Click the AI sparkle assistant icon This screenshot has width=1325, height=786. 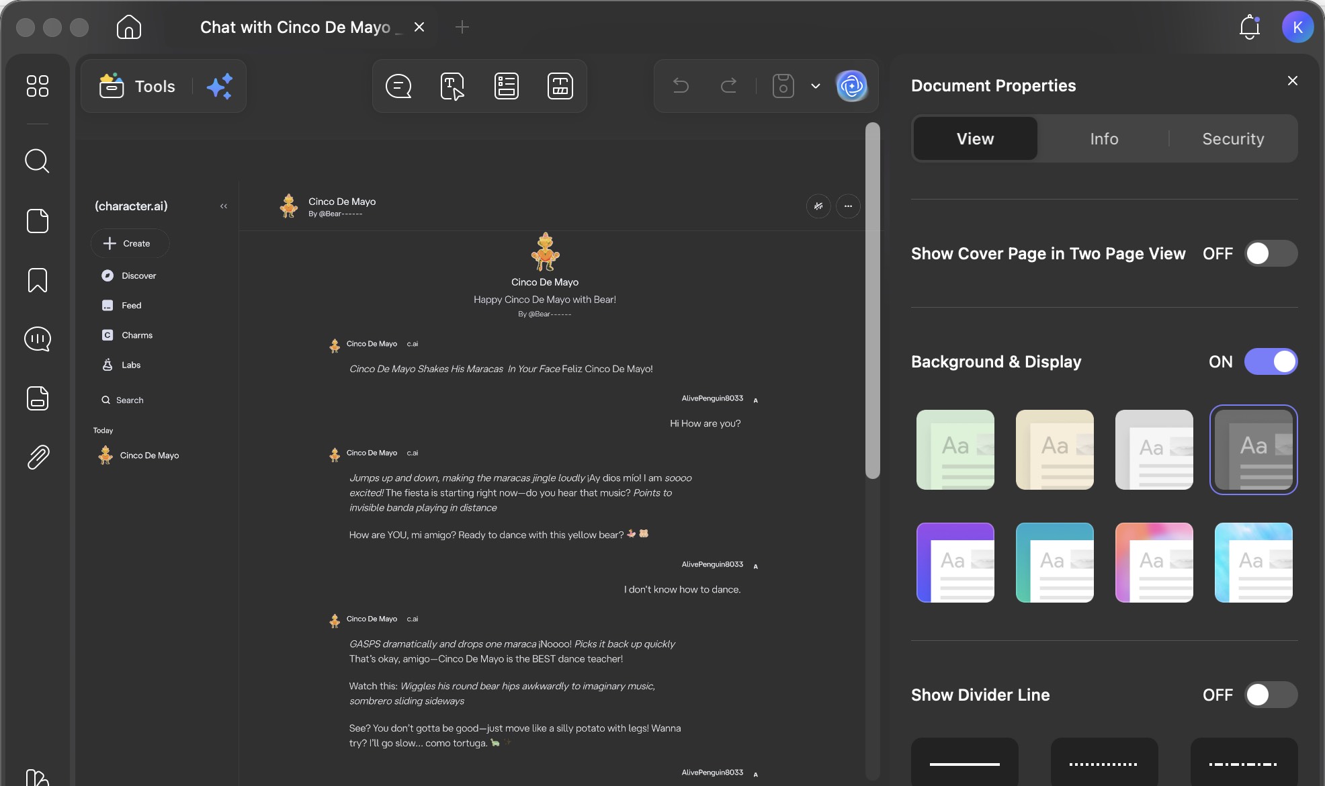[x=219, y=86]
